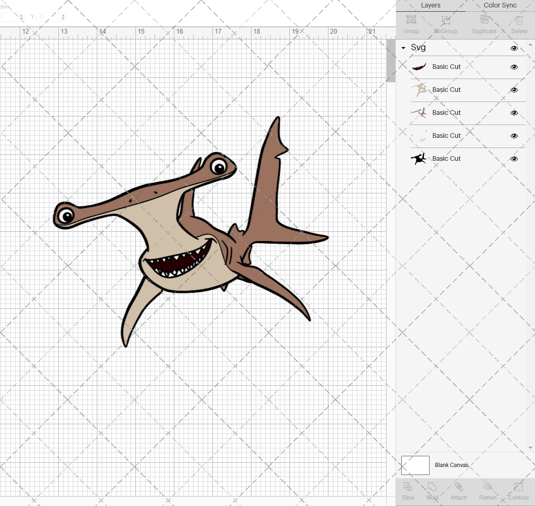This screenshot has height=506, width=535.
Task: Hide the black outline Basic Cut layer
Action: 514,159
